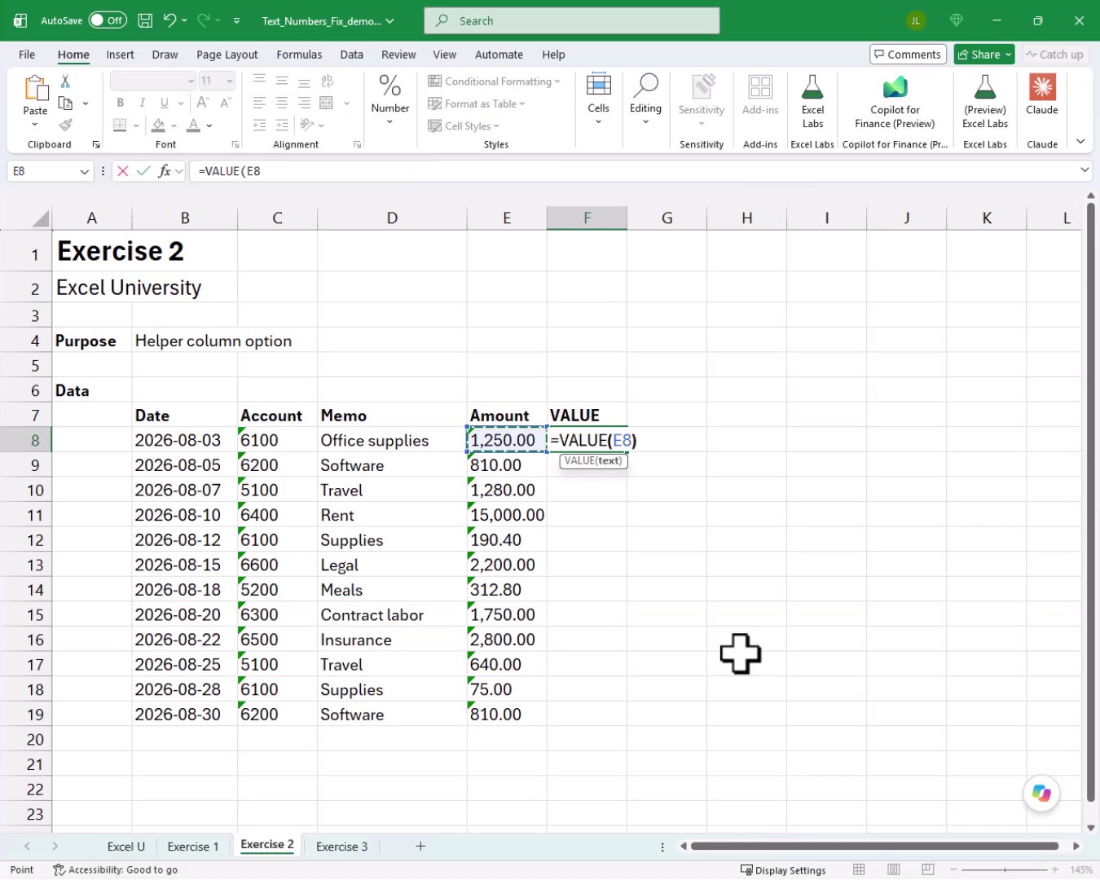Click the Search box in title bar

pos(571,20)
